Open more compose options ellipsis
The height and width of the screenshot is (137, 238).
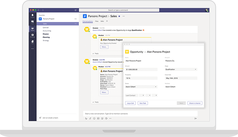point(110,118)
